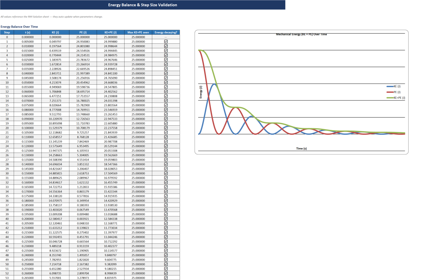Click the 'Energy (J)' vertical axis title
Screen dimensions: 421x280
click(x=201, y=92)
